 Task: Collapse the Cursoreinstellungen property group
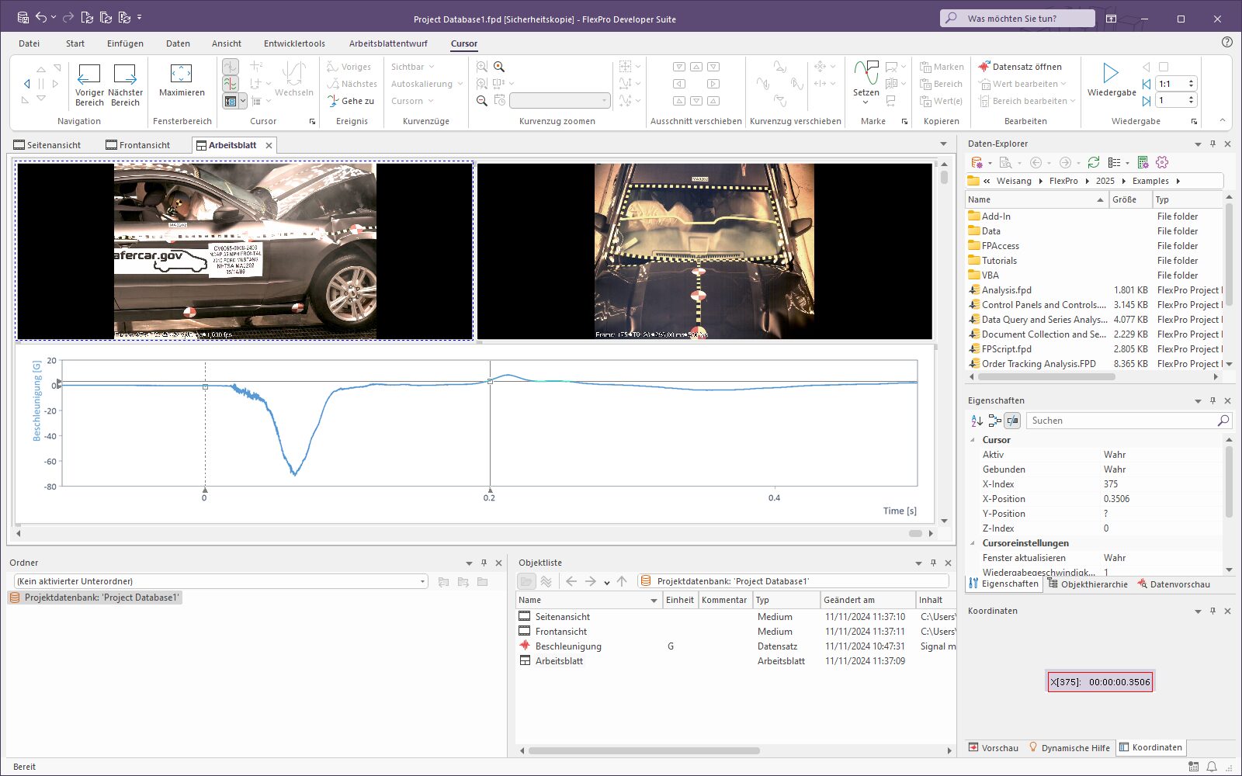973,543
